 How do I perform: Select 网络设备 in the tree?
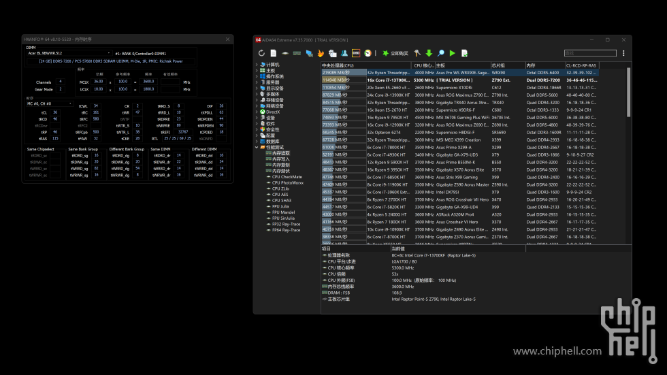click(x=275, y=106)
